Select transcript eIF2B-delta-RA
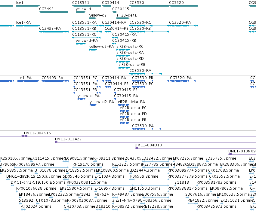 pos(130,53)
